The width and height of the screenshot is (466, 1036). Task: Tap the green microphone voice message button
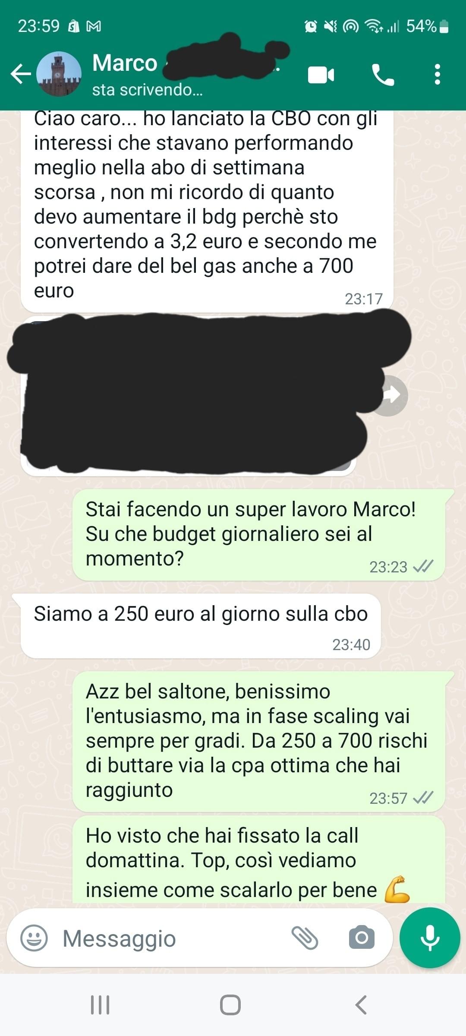[x=430, y=938]
